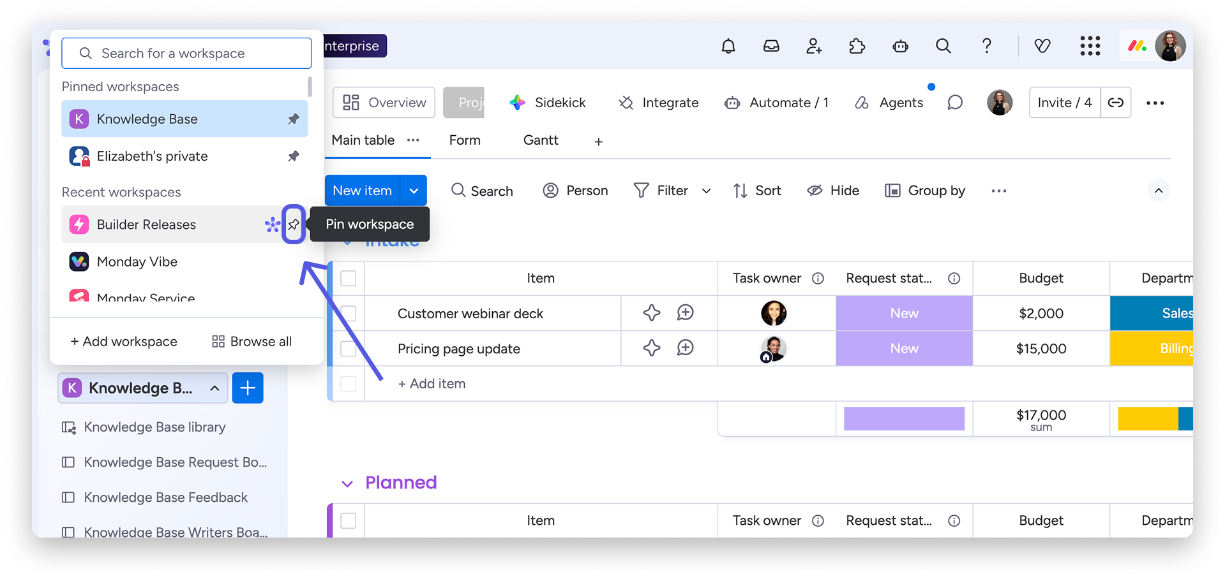This screenshot has width=1225, height=579.
Task: Switch to the Gantt view tab
Action: click(540, 140)
